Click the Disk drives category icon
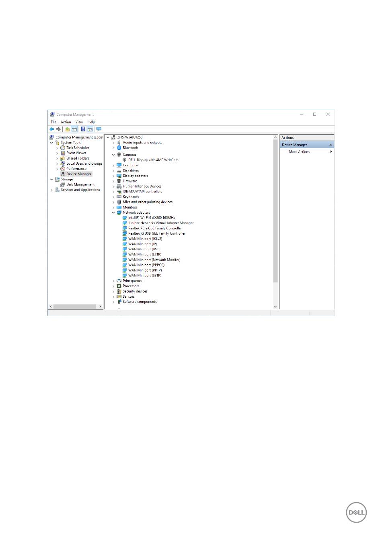382x552 pixels. coord(119,171)
